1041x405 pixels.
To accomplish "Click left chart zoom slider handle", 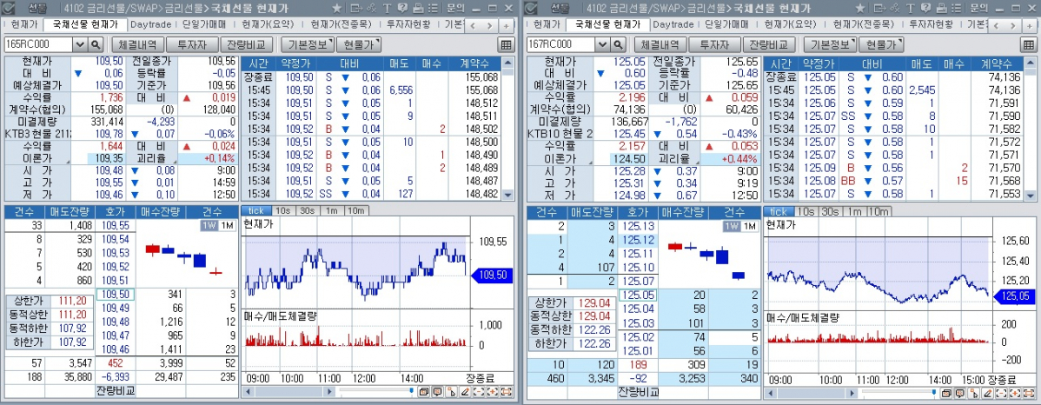I will point(412,390).
